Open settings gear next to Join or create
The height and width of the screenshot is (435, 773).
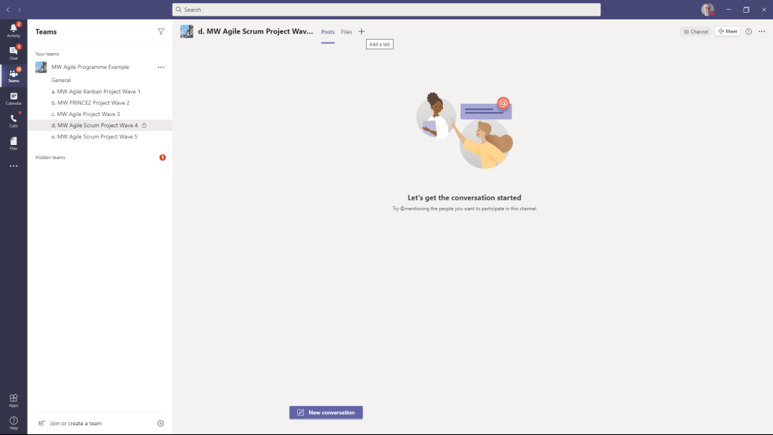tap(160, 422)
